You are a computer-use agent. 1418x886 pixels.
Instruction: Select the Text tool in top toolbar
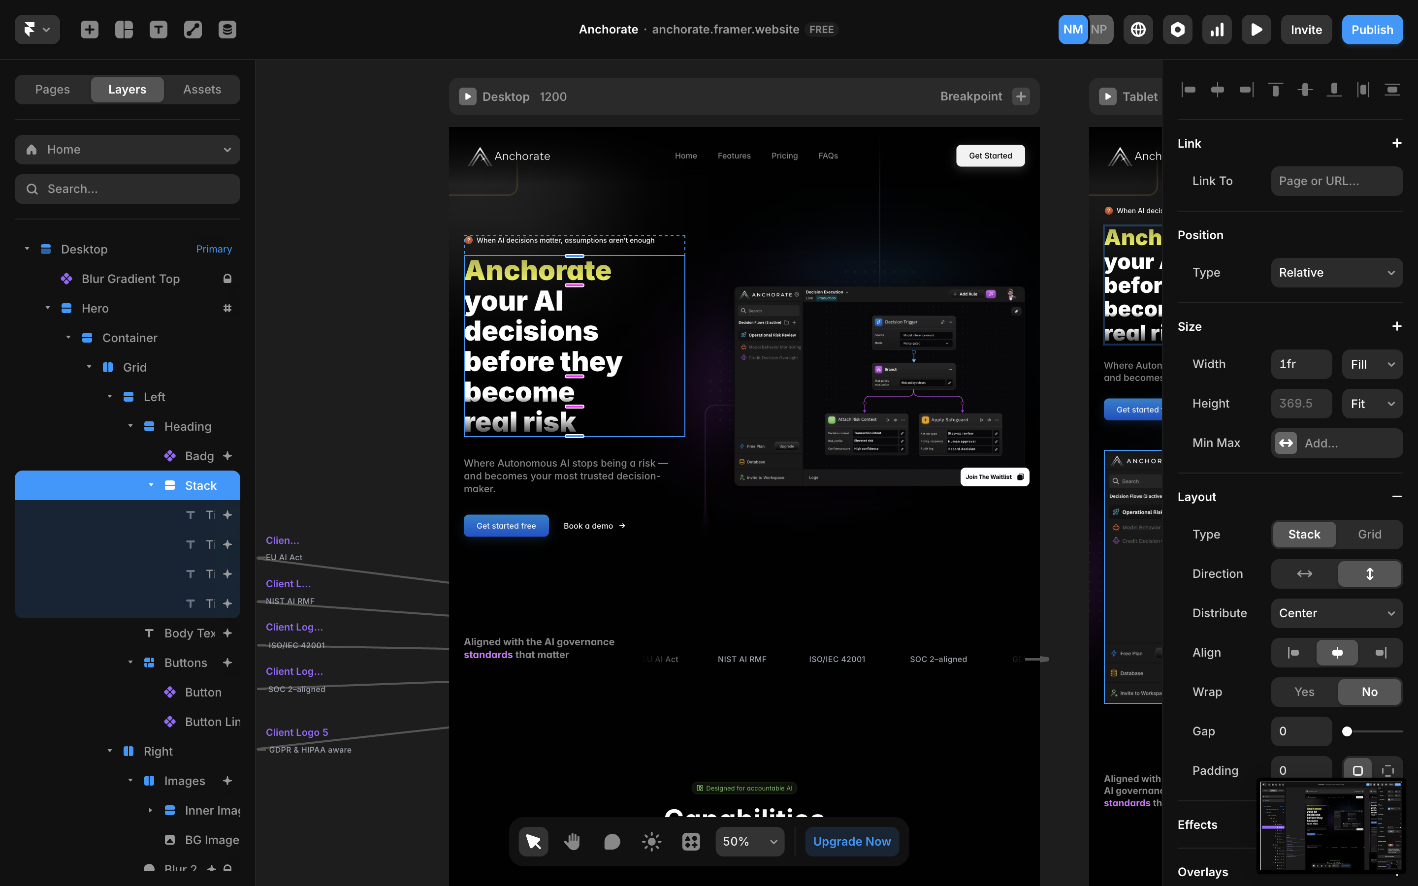tap(158, 30)
